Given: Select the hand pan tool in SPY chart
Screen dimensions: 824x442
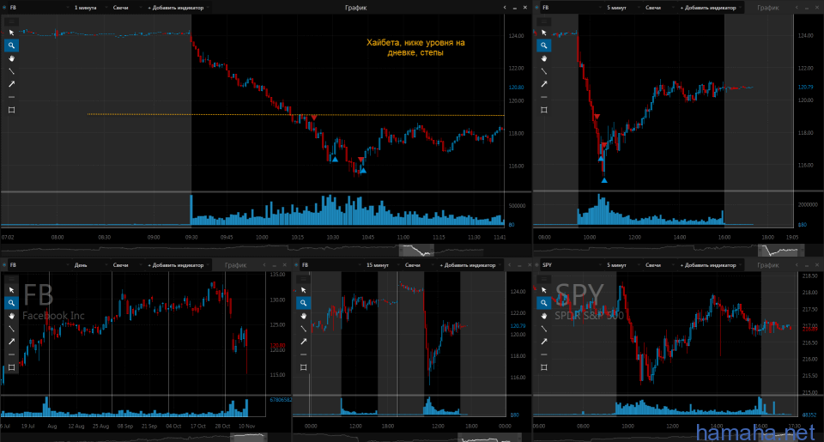Looking at the screenshot, I should [x=544, y=316].
